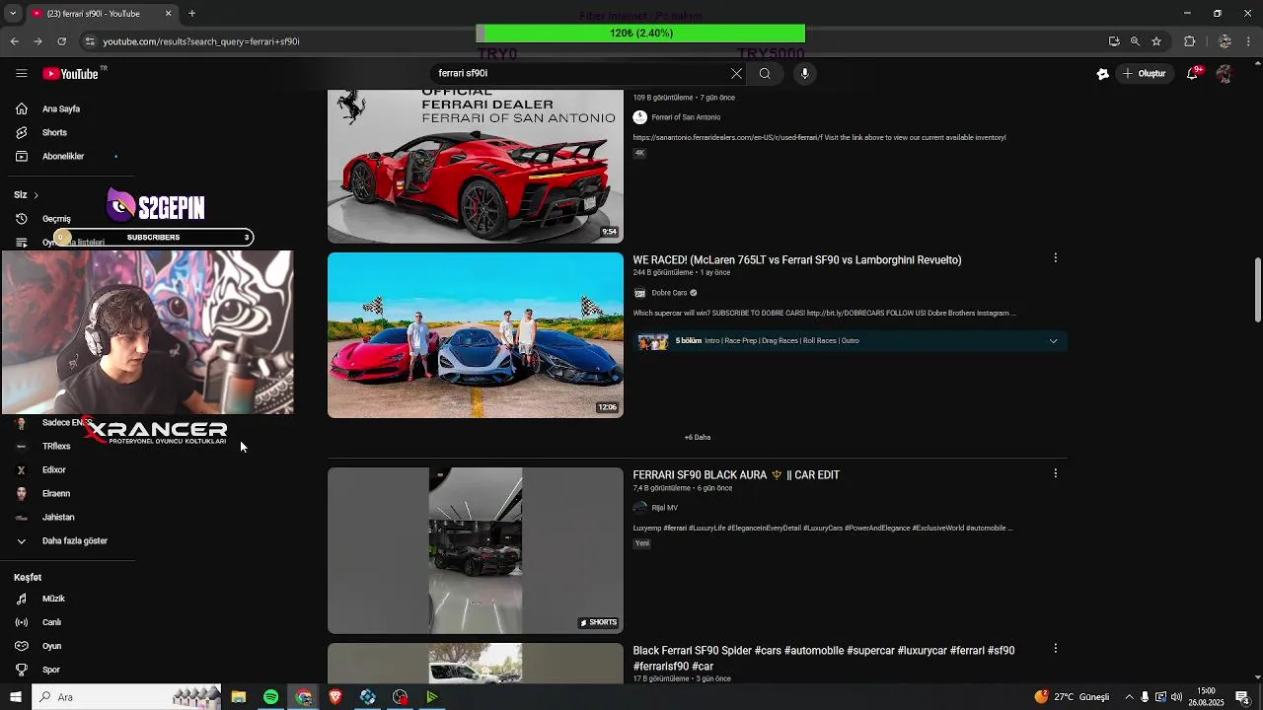The width and height of the screenshot is (1263, 710).
Task: Start voice search with the microphone
Action: [804, 73]
